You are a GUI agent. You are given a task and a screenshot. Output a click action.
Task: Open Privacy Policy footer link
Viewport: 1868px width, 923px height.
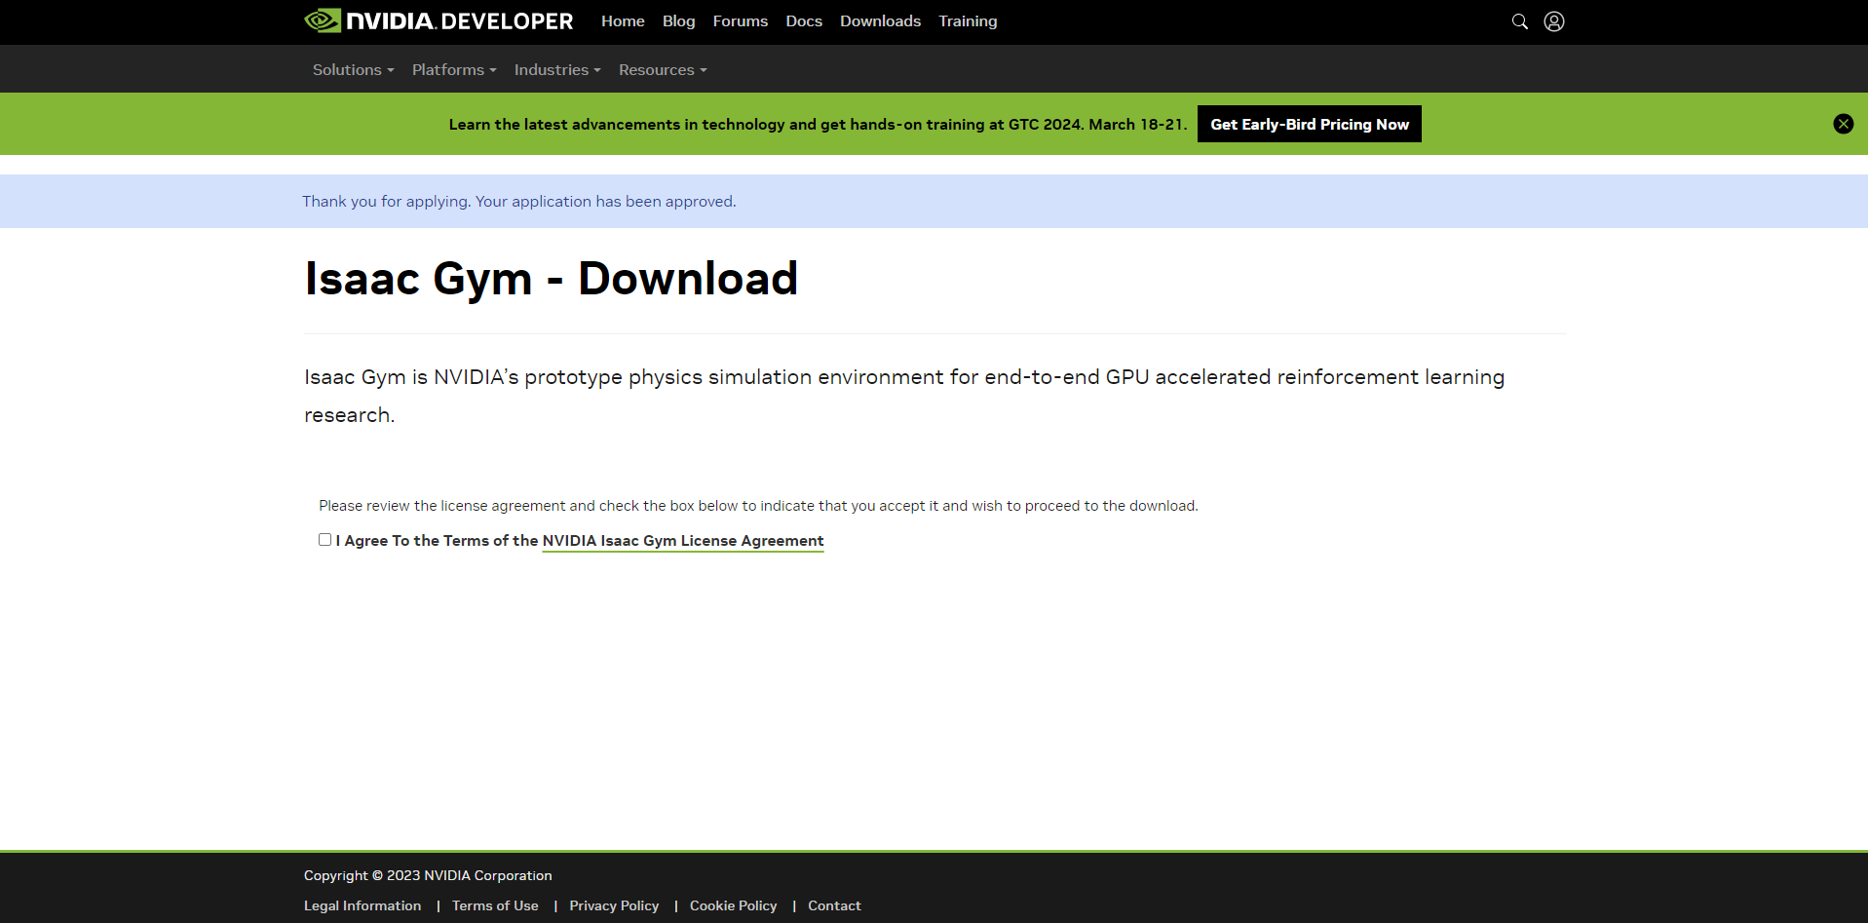click(614, 905)
